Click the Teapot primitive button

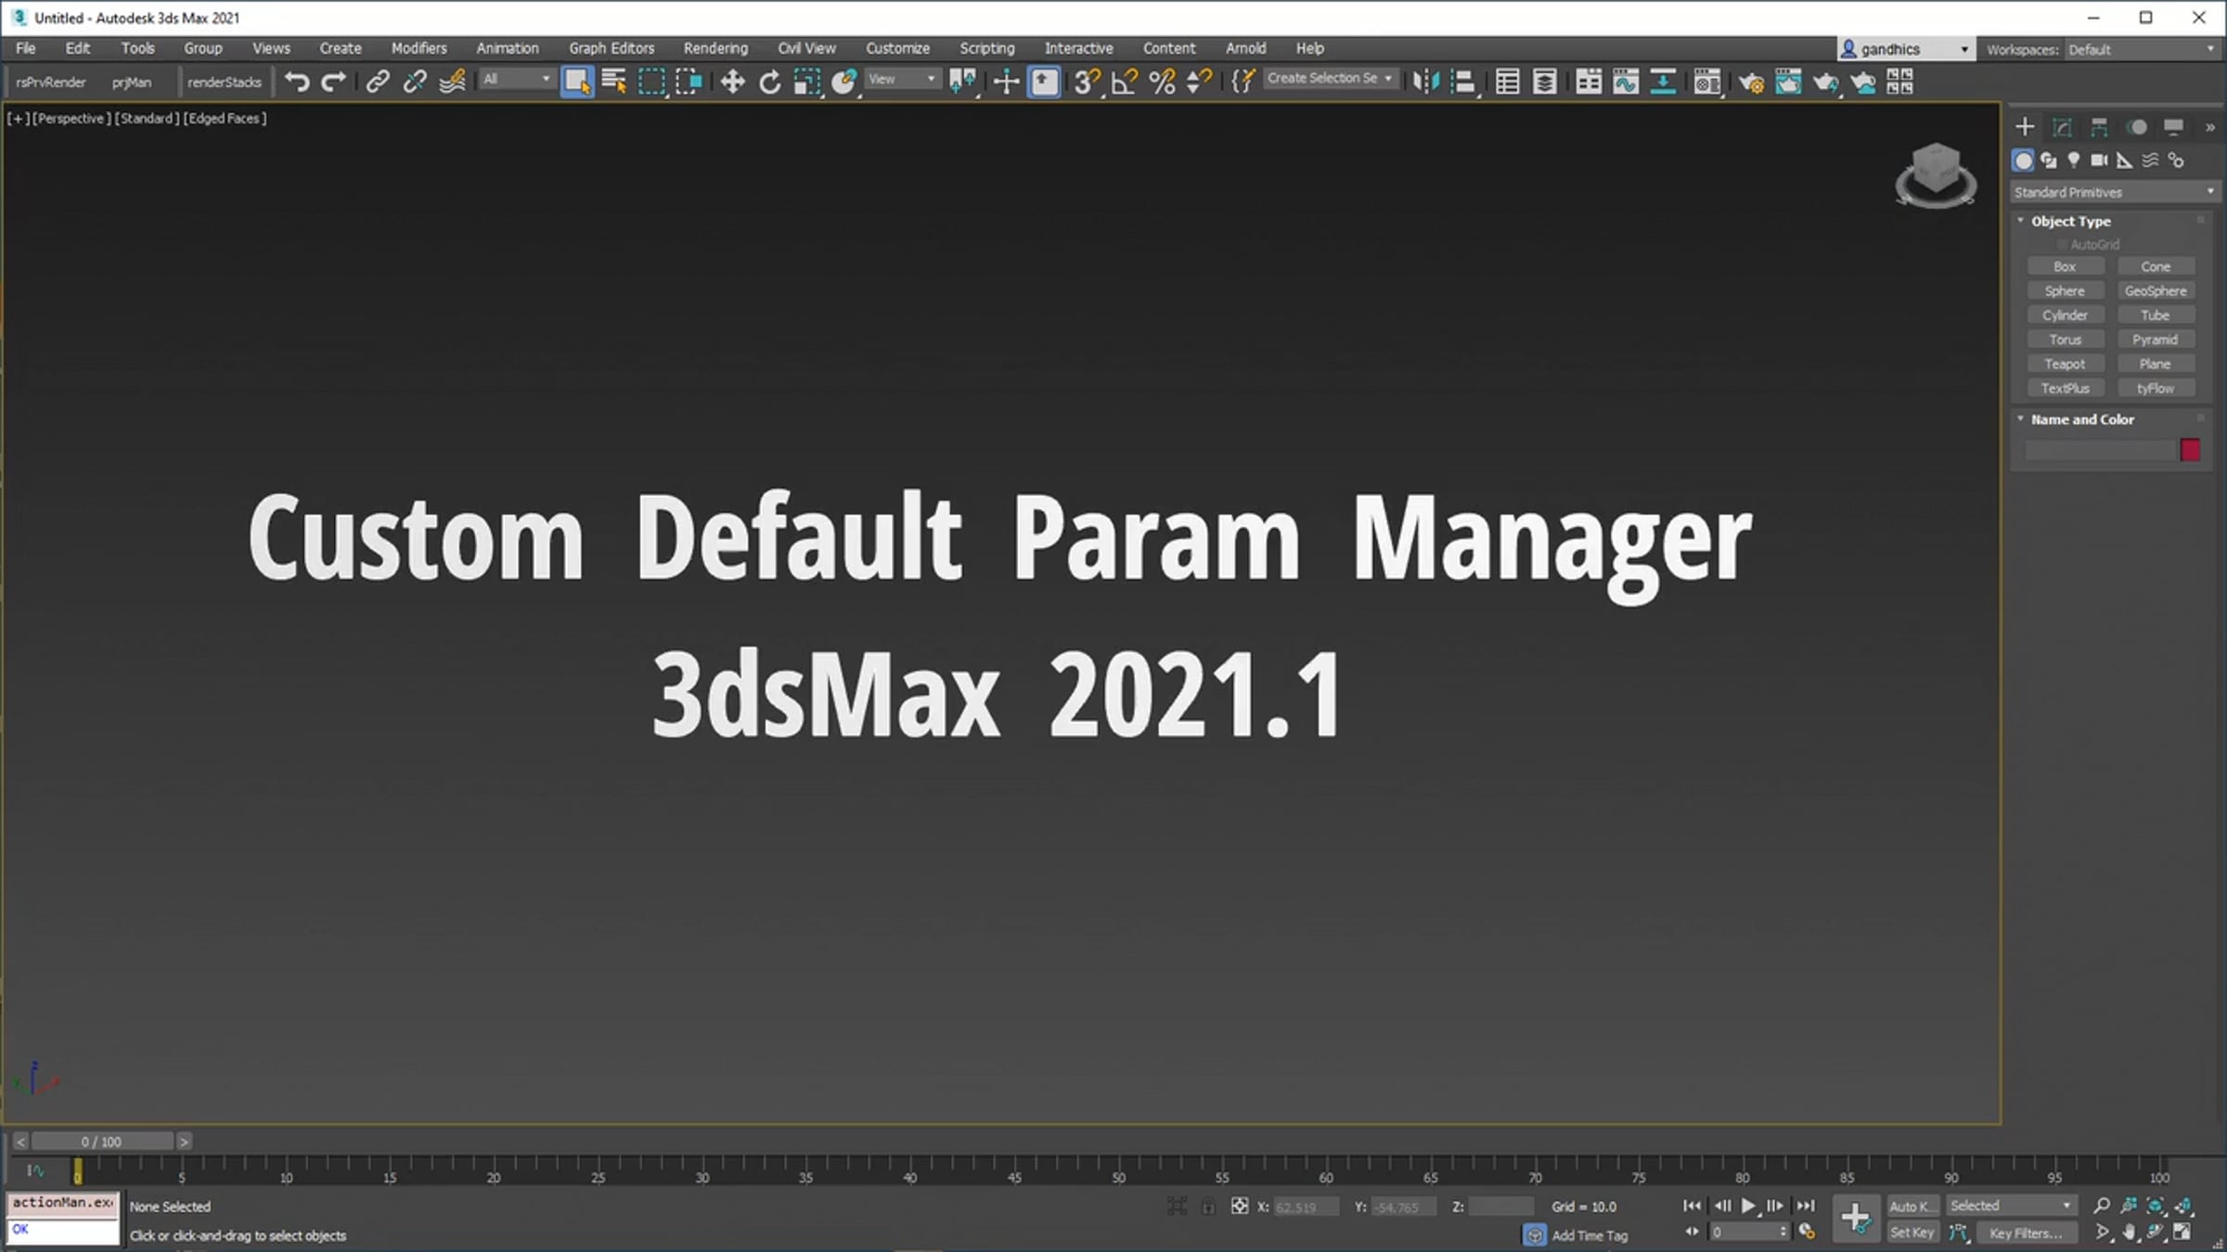point(2065,364)
